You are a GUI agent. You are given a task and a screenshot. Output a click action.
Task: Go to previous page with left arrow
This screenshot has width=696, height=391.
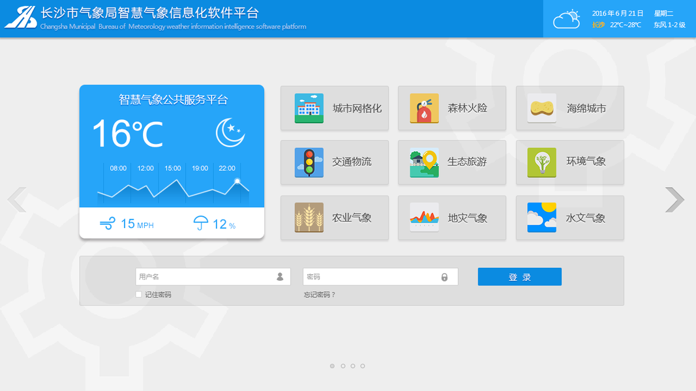(x=17, y=200)
